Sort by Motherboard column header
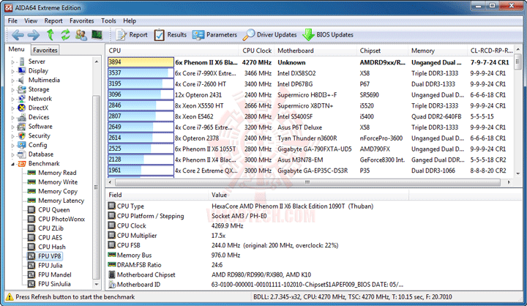 click(x=315, y=51)
